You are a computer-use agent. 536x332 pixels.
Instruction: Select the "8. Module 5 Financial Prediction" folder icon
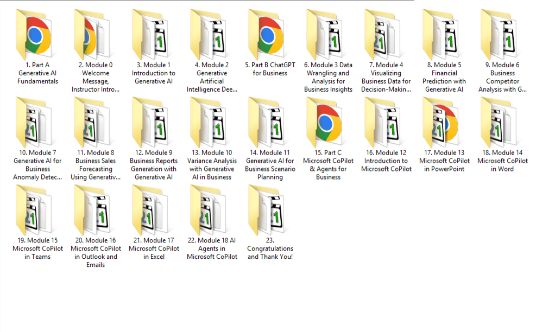click(441, 35)
